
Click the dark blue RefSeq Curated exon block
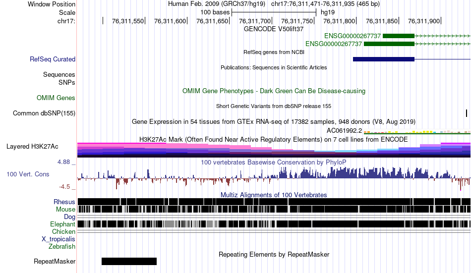tap(384, 59)
